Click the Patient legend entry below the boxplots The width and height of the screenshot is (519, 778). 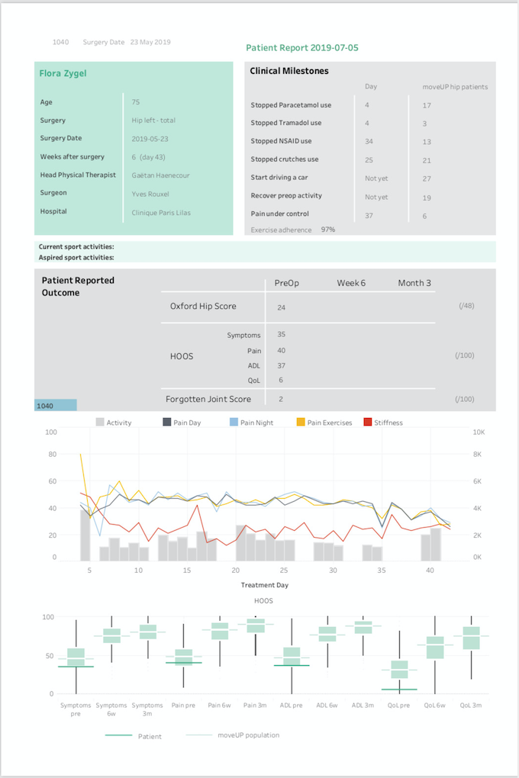133,736
